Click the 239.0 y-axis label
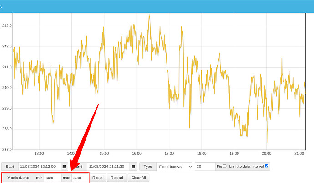Viewport: 314px width, 183px height. 7,108
